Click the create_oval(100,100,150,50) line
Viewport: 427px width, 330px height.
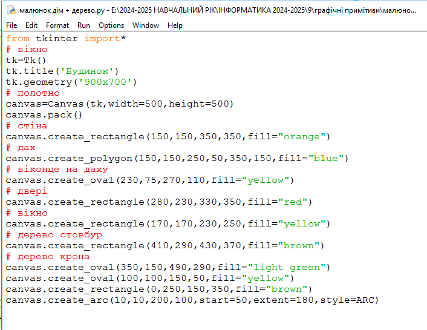tap(150, 279)
